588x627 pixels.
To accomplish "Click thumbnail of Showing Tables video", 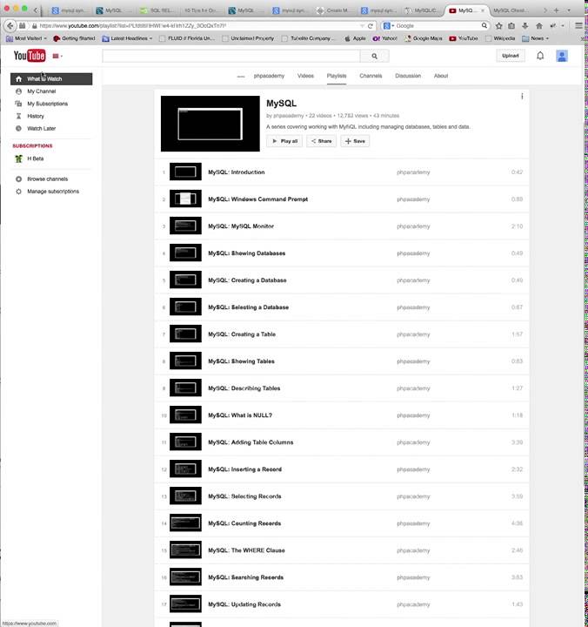I will pos(186,361).
